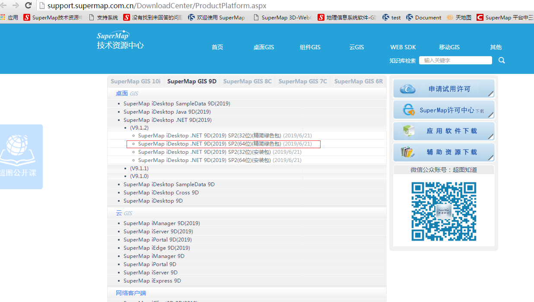
Task: Click the browser reload icon
Action: pyautogui.click(x=29, y=6)
